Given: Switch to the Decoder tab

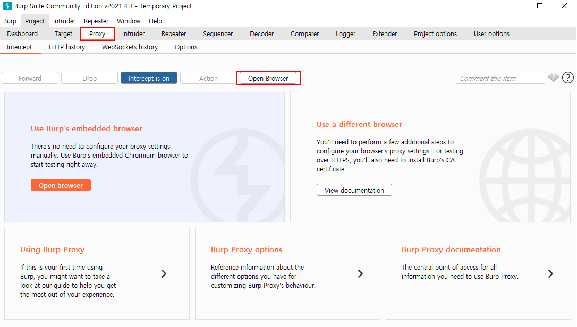Looking at the screenshot, I should pos(261,34).
